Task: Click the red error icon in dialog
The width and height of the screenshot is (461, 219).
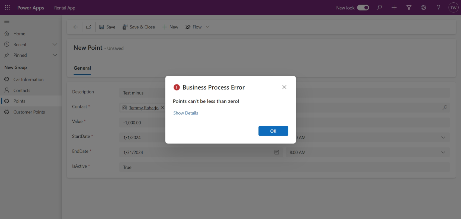Action: click(x=177, y=87)
